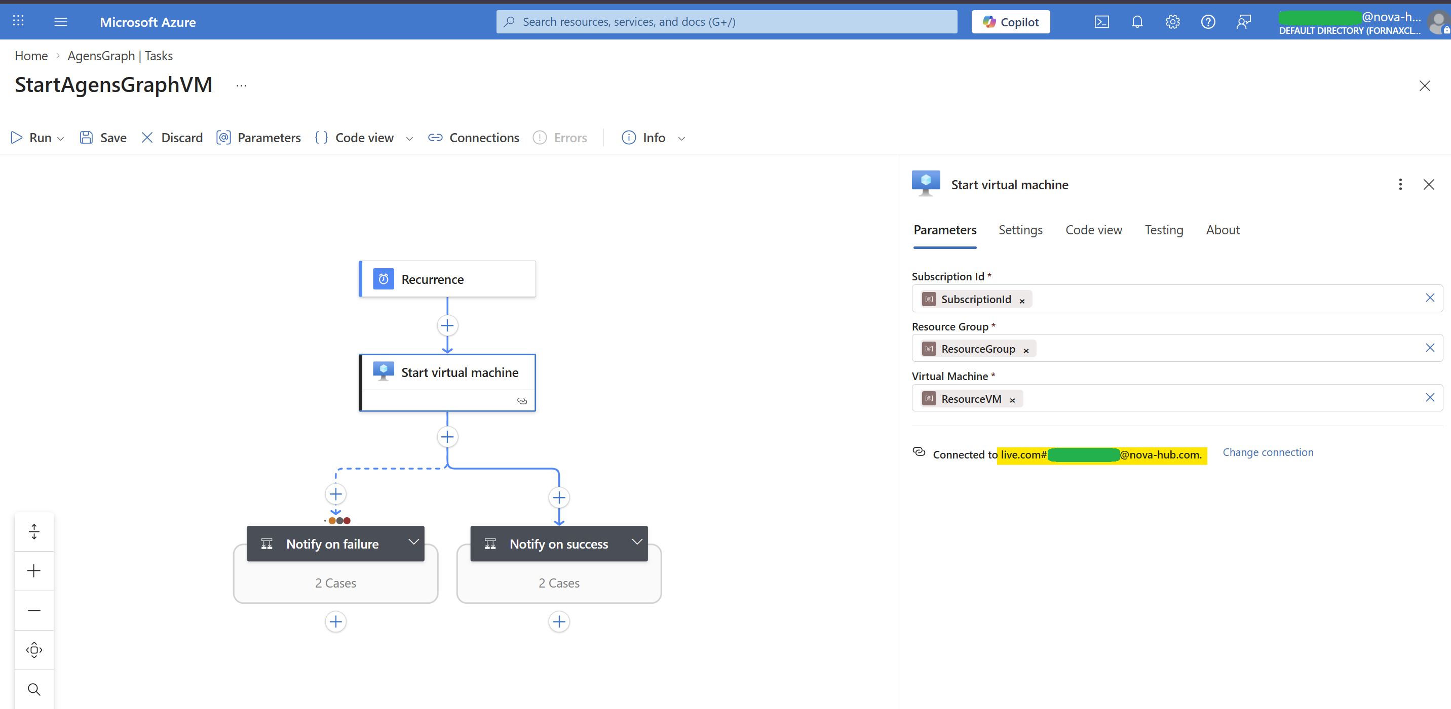Open Connections from toolbar
This screenshot has width=1451, height=709.
click(x=474, y=137)
